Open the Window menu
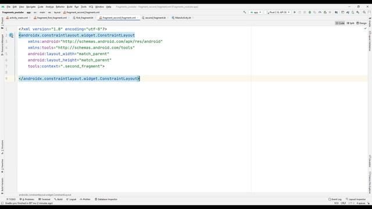This screenshot has width=372, height=209. click(99, 7)
